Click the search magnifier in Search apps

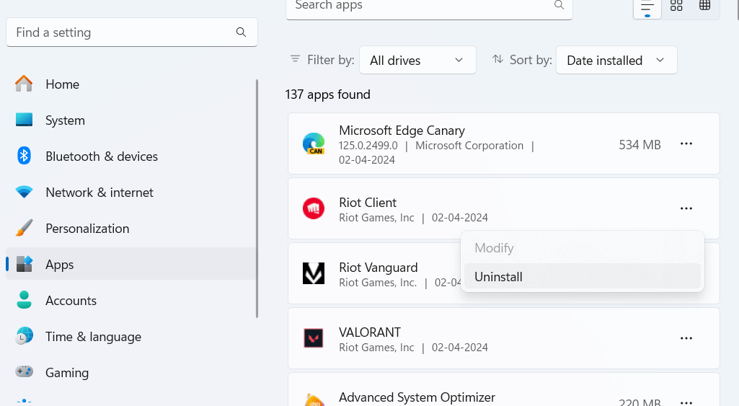(x=559, y=6)
